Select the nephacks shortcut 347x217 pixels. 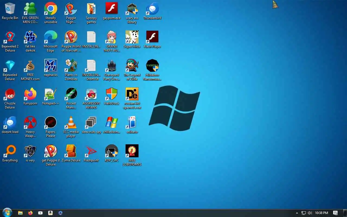pyautogui.click(x=51, y=68)
